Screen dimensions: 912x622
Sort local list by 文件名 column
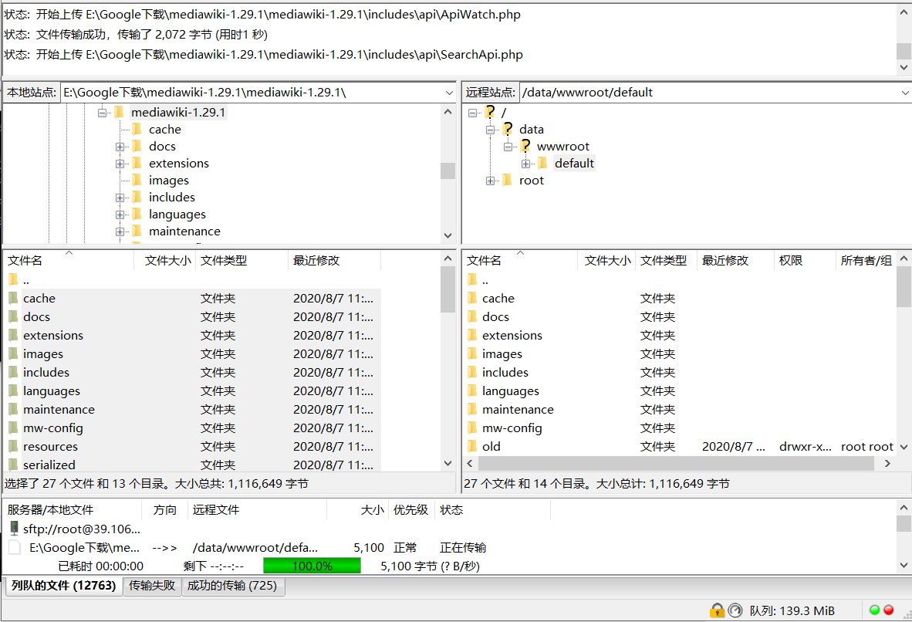click(x=69, y=260)
